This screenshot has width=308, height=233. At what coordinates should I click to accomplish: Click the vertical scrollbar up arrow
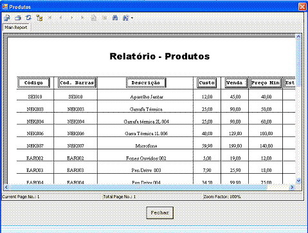click(x=298, y=37)
